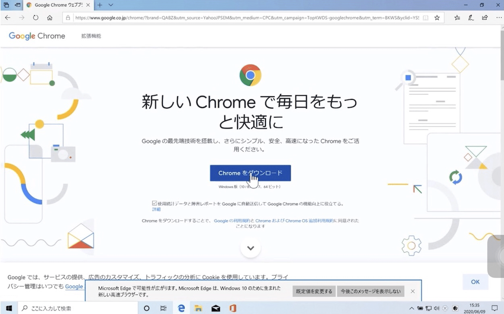Open the 詳細 link under the checkbox

click(156, 209)
